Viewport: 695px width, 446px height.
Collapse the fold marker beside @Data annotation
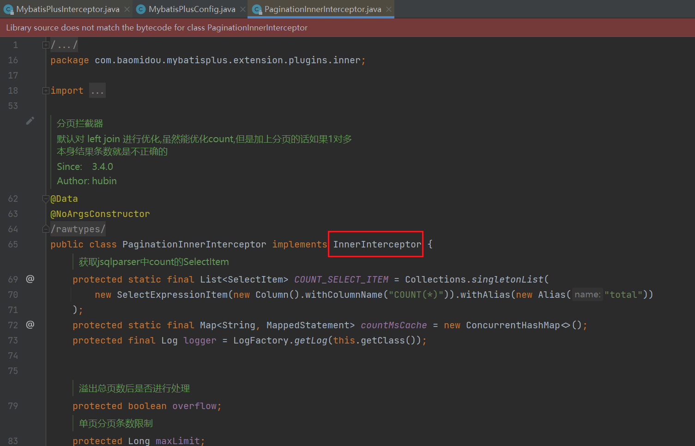click(x=46, y=199)
